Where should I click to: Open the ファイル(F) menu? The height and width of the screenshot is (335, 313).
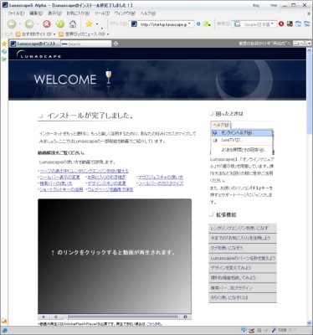(16, 13)
